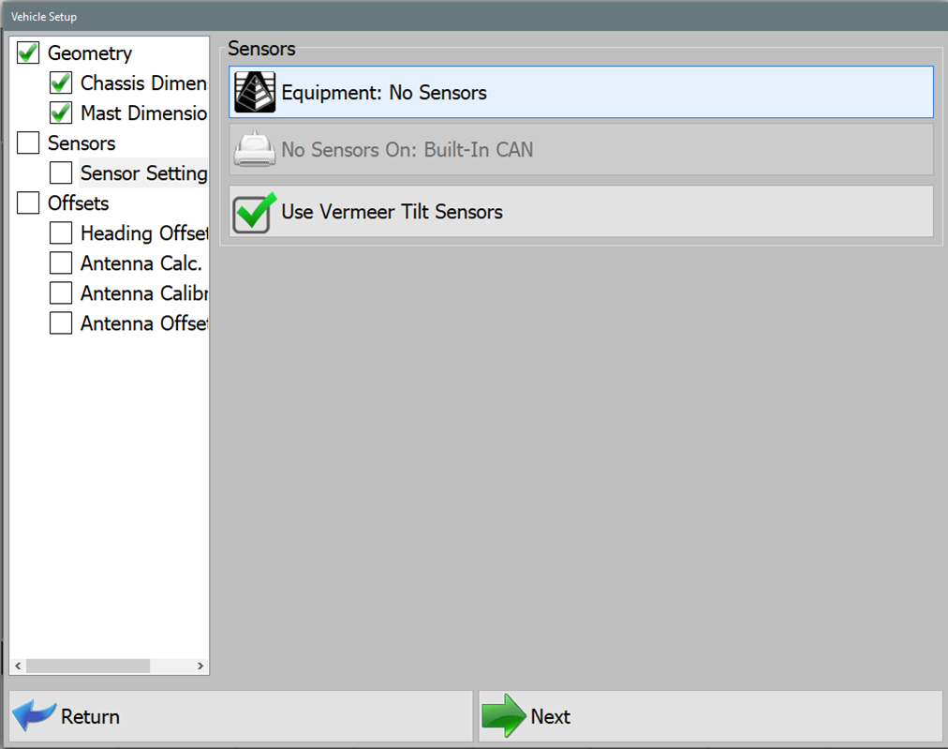
Task: Check the Heading Offset checkbox
Action: [x=61, y=232]
